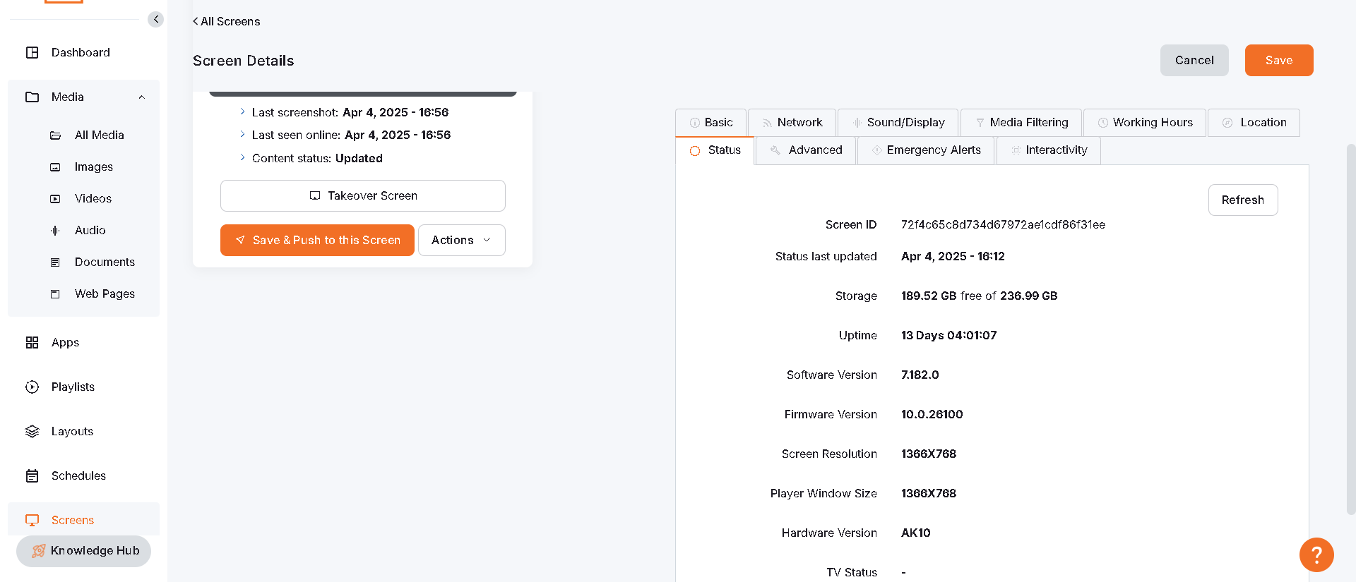1356x582 pixels.
Task: Open the Actions dropdown
Action: (x=461, y=241)
